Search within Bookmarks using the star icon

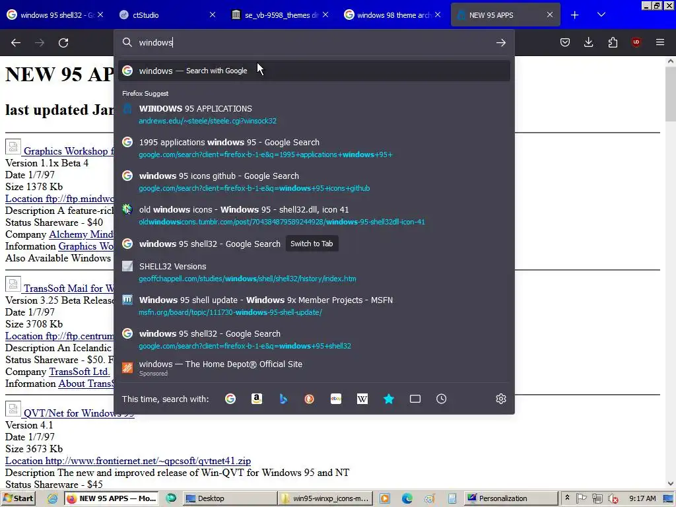click(389, 399)
